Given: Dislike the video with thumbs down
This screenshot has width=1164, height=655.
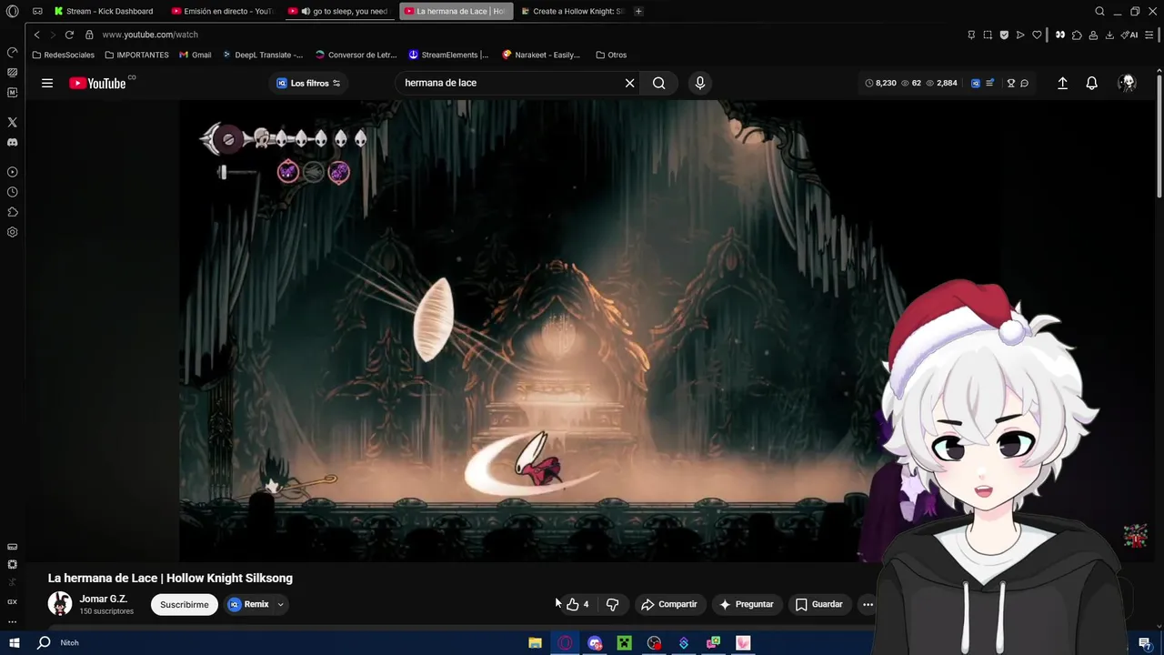Looking at the screenshot, I should (x=612, y=604).
